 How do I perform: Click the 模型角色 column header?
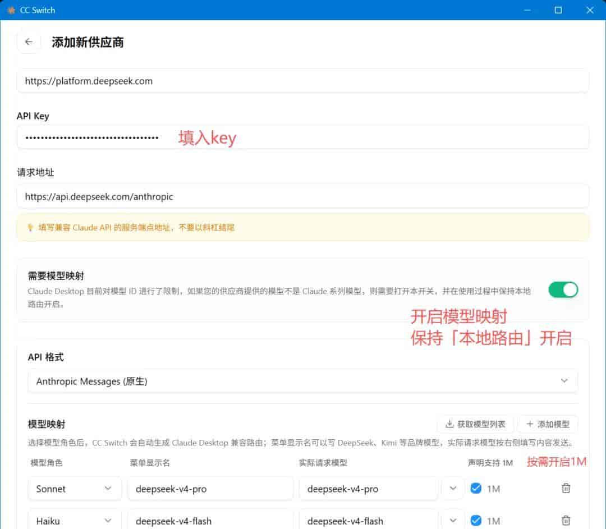click(47, 463)
